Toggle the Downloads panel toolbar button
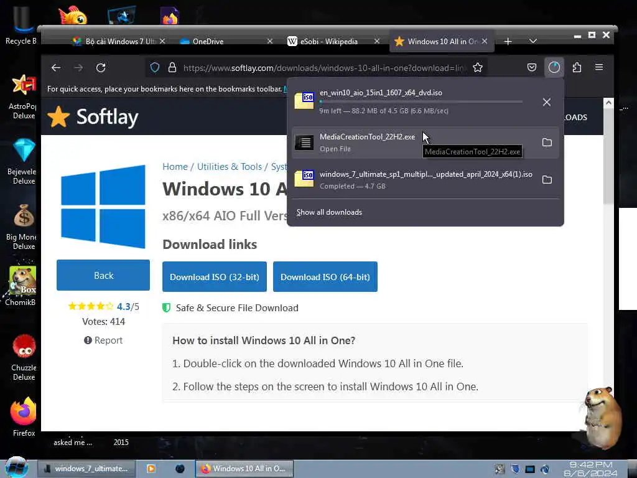 point(554,67)
